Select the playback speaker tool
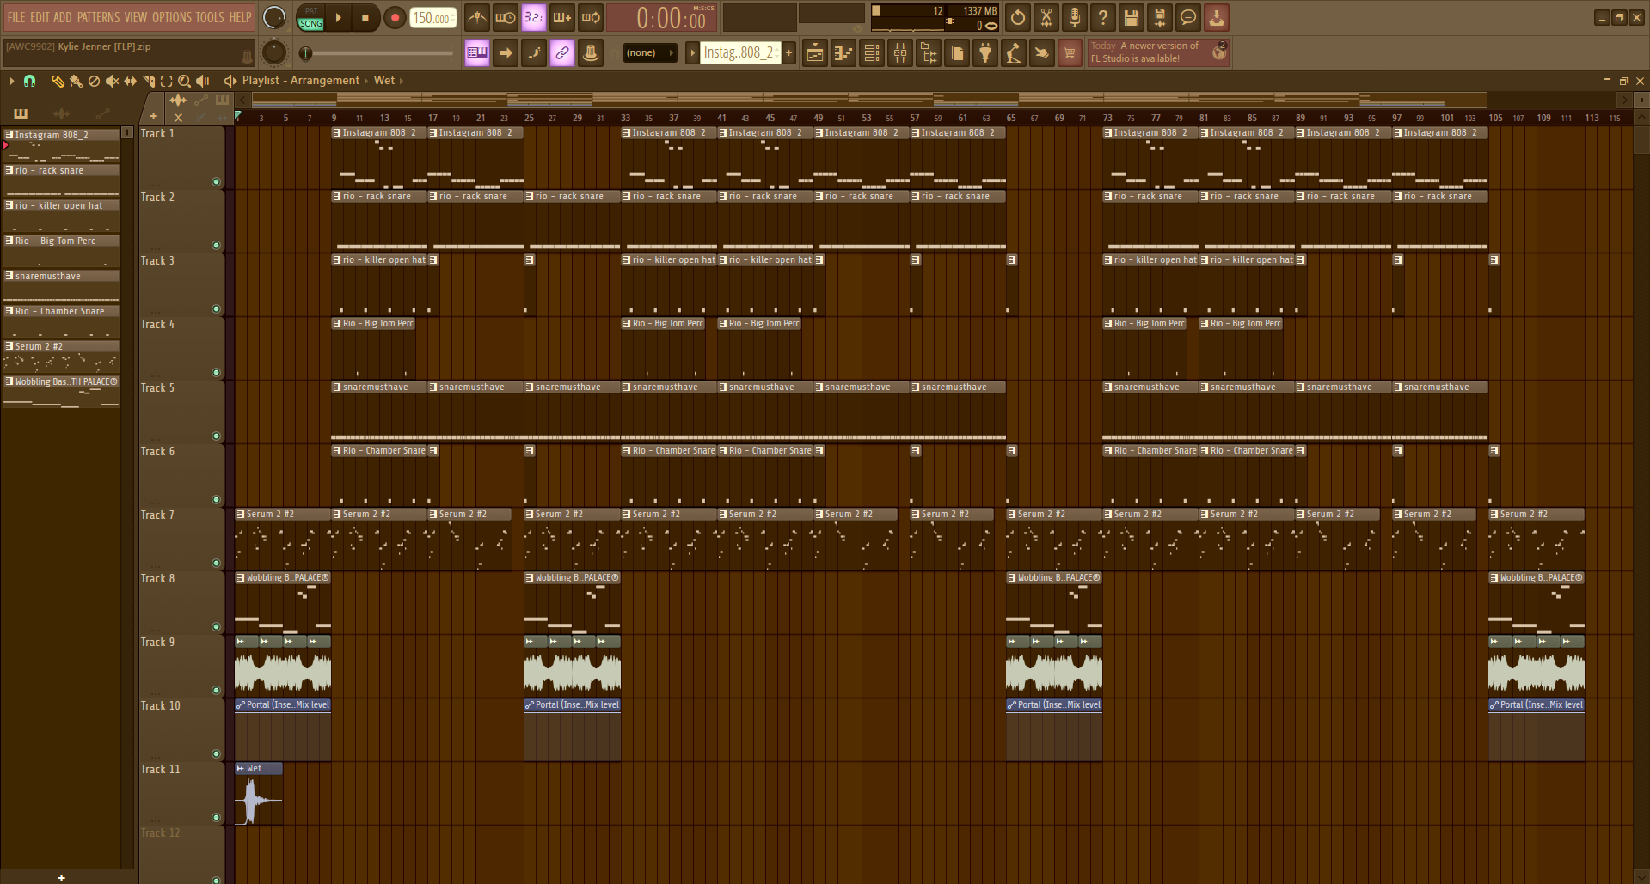 tap(203, 81)
